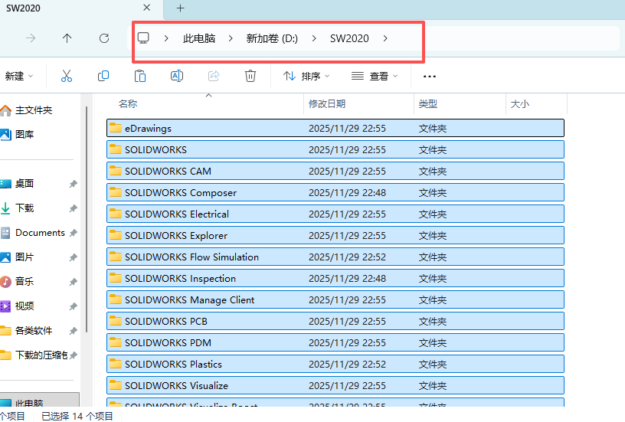Click the Delete trash can icon
The height and width of the screenshot is (422, 625).
(250, 76)
